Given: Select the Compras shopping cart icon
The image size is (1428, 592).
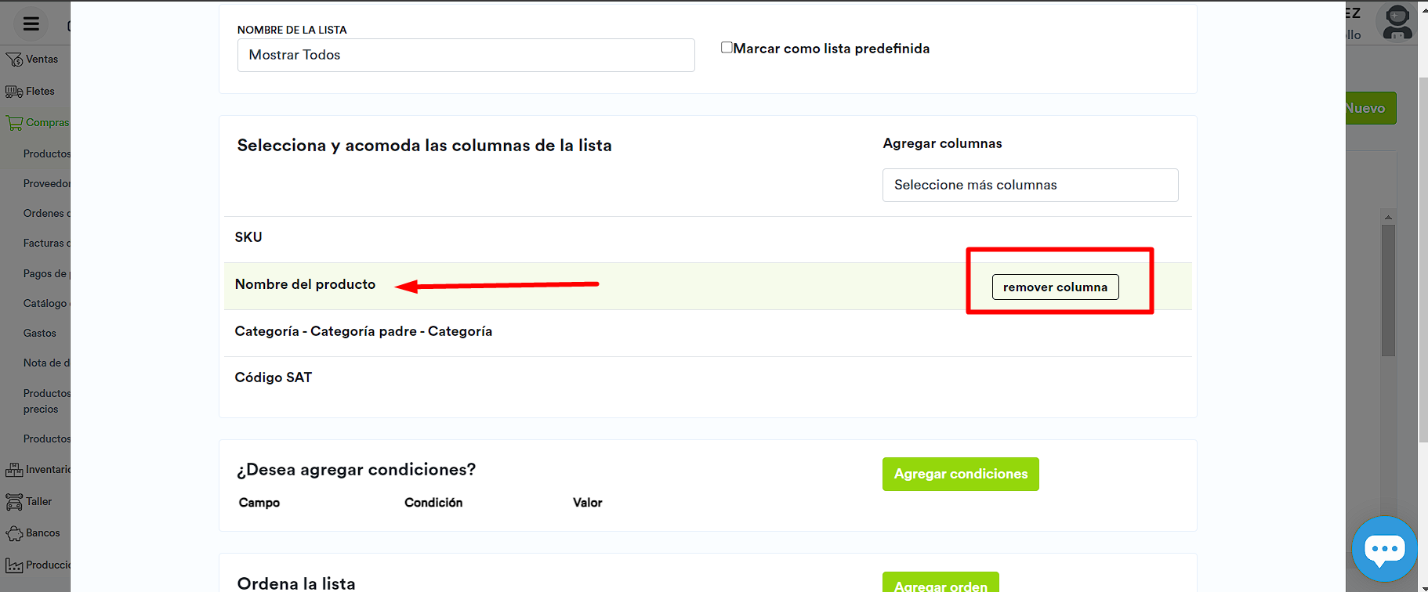Looking at the screenshot, I should pyautogui.click(x=14, y=123).
